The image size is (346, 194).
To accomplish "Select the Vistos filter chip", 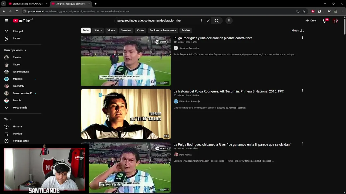I will pos(141,30).
